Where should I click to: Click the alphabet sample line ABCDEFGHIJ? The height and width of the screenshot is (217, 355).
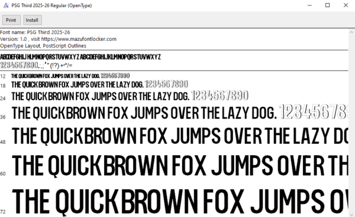pos(80,57)
